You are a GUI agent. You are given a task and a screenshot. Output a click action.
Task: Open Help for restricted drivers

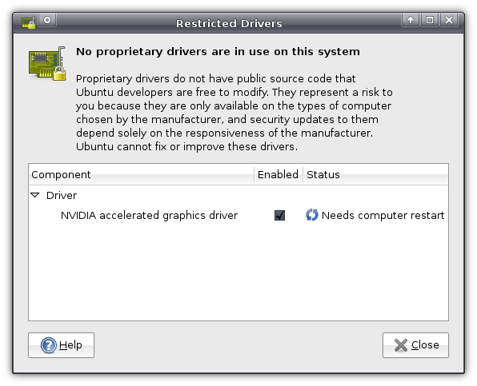61,345
